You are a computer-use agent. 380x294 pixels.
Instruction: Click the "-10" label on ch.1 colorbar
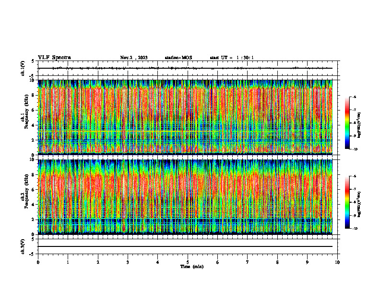click(x=355, y=149)
